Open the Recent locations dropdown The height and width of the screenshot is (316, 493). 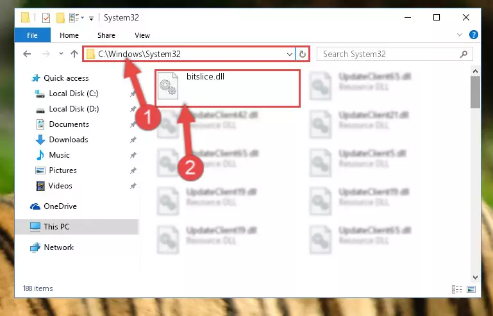[61, 54]
